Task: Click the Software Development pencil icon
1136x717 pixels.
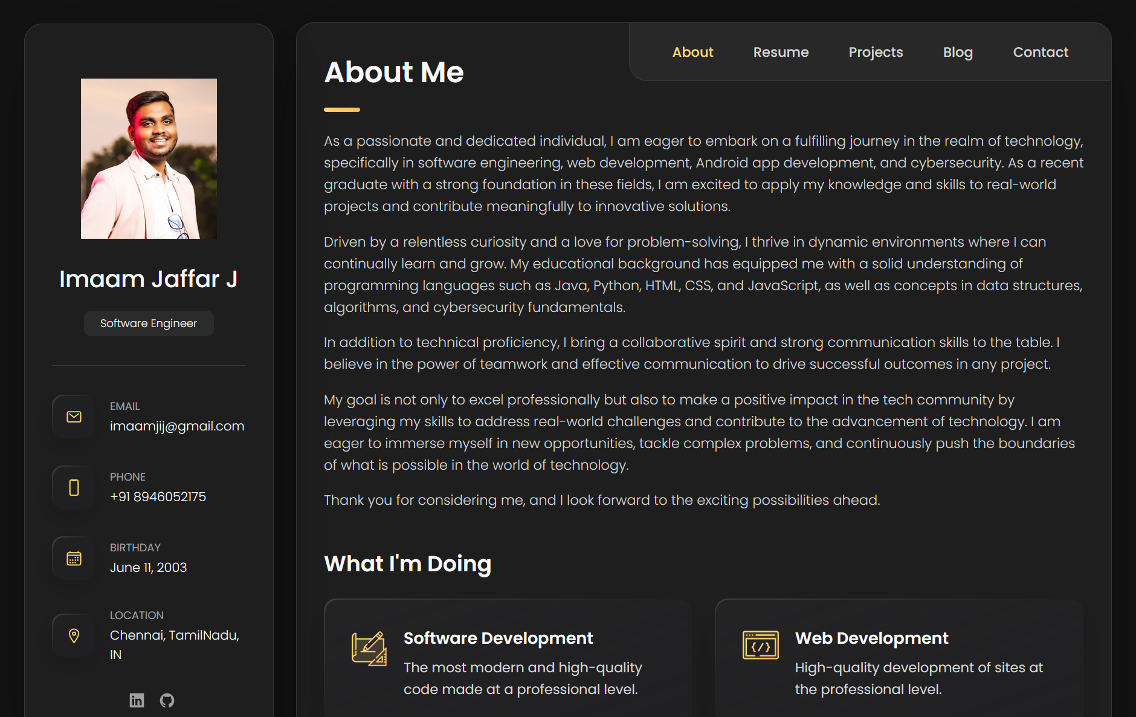Action: [367, 649]
